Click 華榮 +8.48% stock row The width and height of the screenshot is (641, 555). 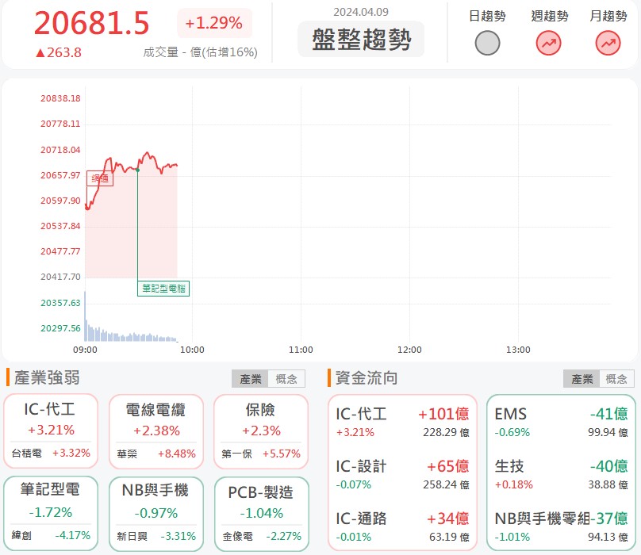click(x=156, y=454)
